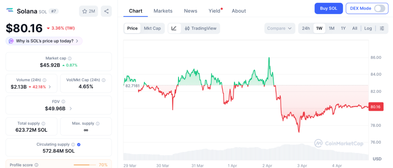Go to the Yield tab
This screenshot has width=393, height=168.
(215, 11)
